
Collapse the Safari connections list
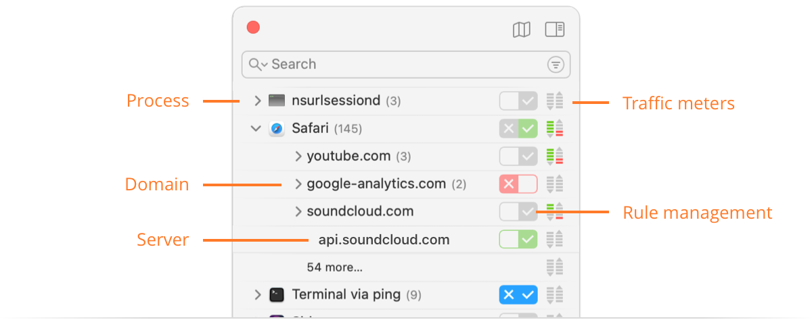click(x=256, y=128)
